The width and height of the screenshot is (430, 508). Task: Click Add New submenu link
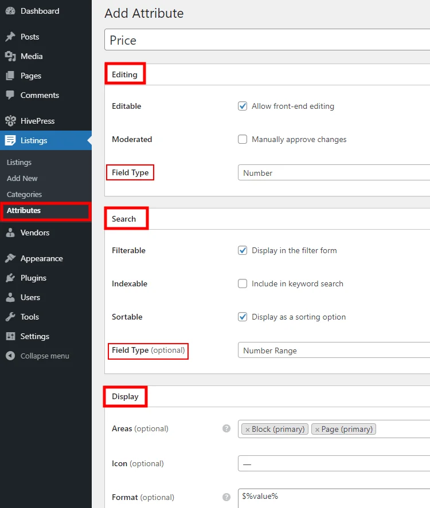click(22, 178)
